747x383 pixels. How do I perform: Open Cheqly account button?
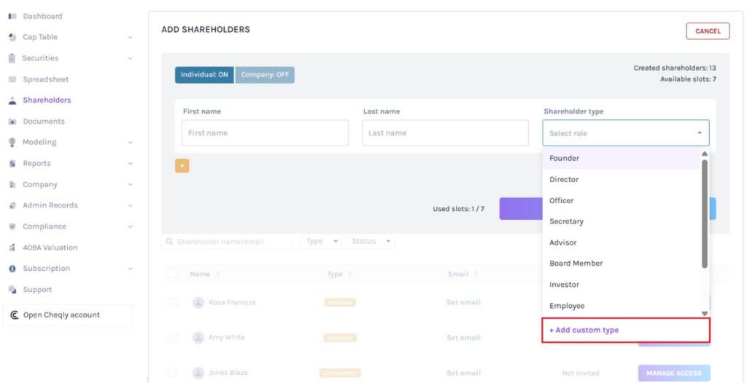[x=68, y=315]
